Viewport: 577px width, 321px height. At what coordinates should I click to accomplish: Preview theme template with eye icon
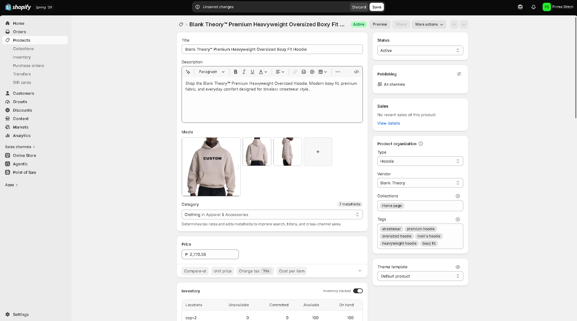[458, 267]
